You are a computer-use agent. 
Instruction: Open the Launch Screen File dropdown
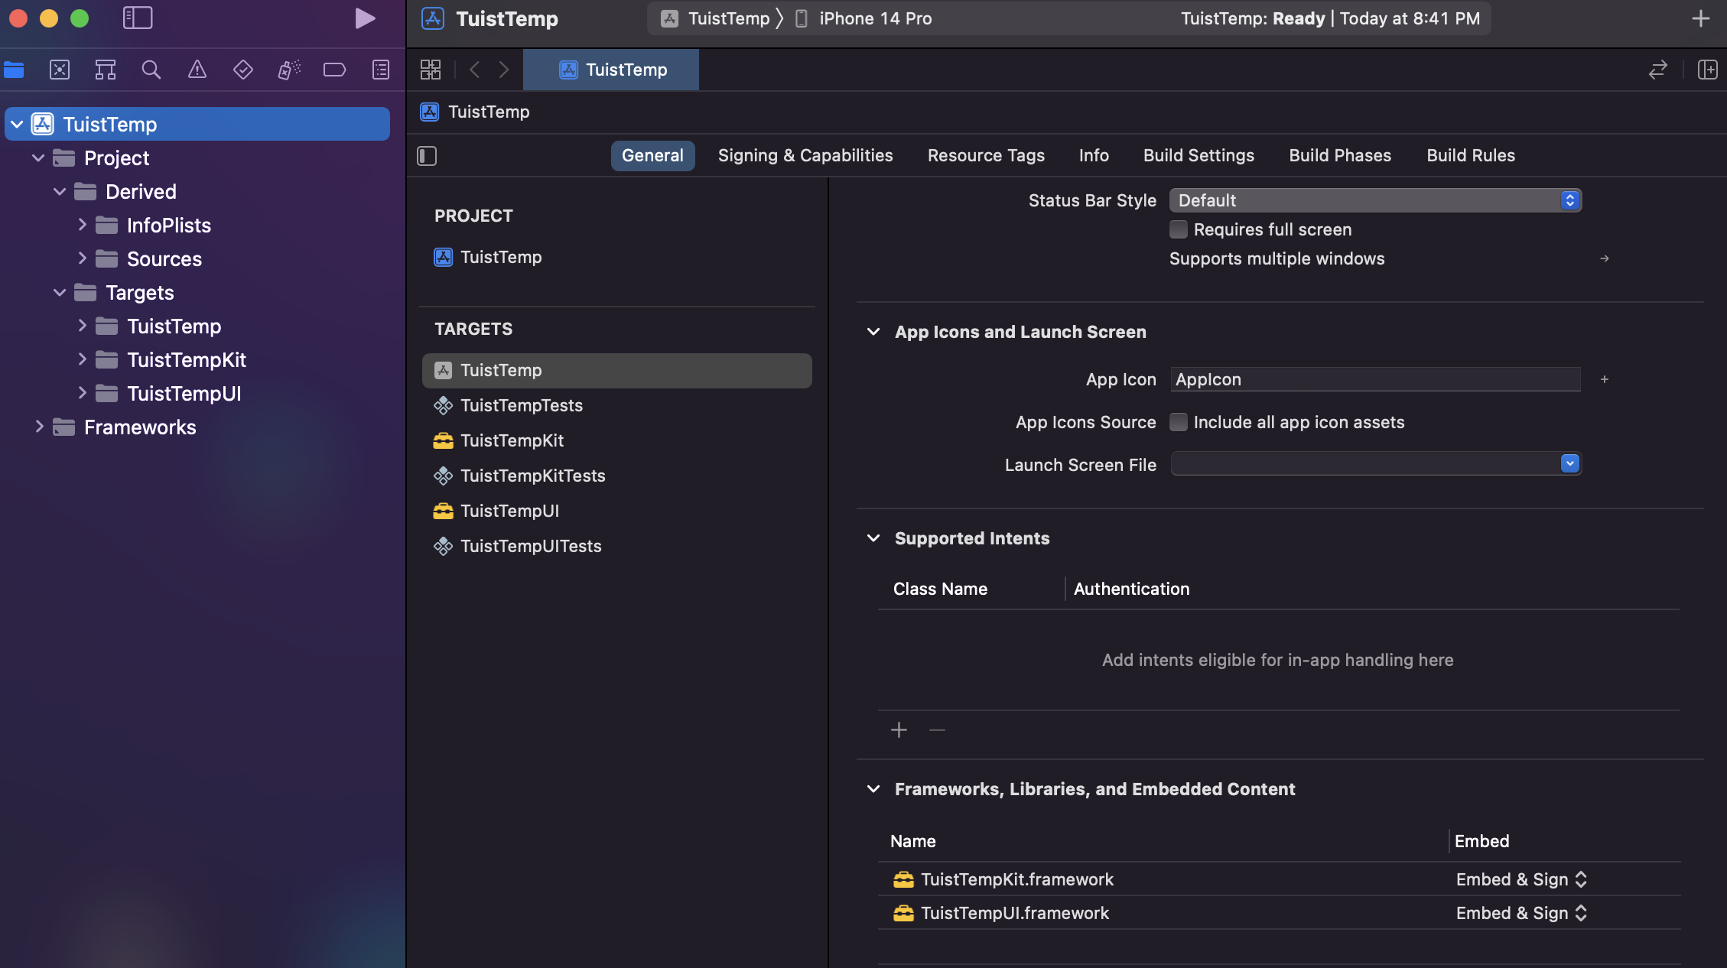[1375, 464]
